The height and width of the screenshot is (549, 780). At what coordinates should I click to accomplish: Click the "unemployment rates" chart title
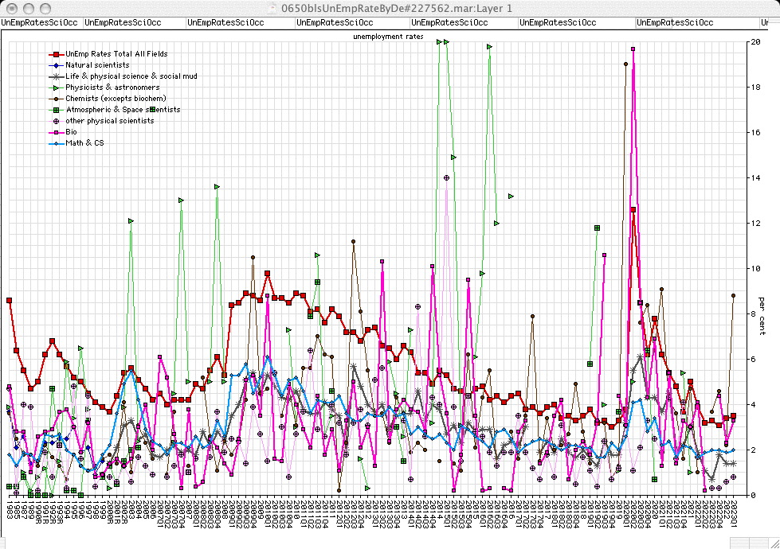click(388, 37)
